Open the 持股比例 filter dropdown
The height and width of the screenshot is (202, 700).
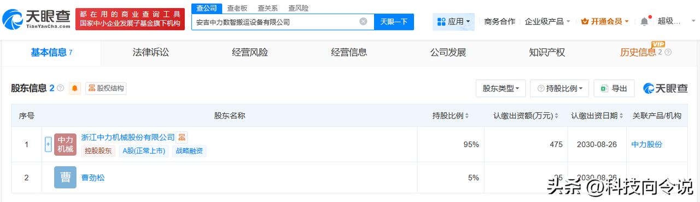point(559,88)
